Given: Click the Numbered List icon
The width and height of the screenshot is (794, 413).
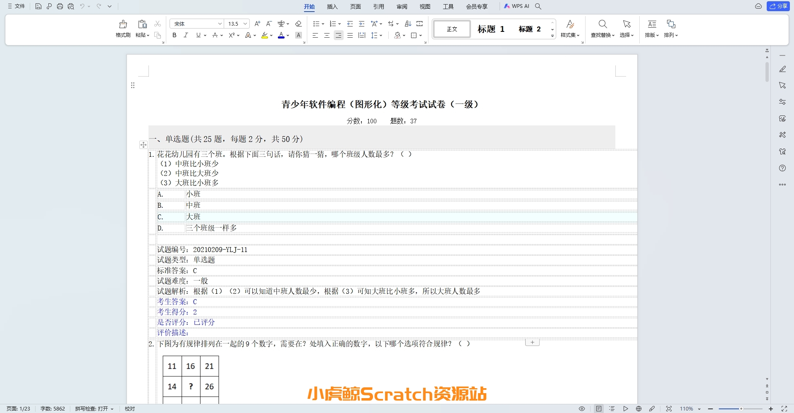Looking at the screenshot, I should tap(333, 24).
